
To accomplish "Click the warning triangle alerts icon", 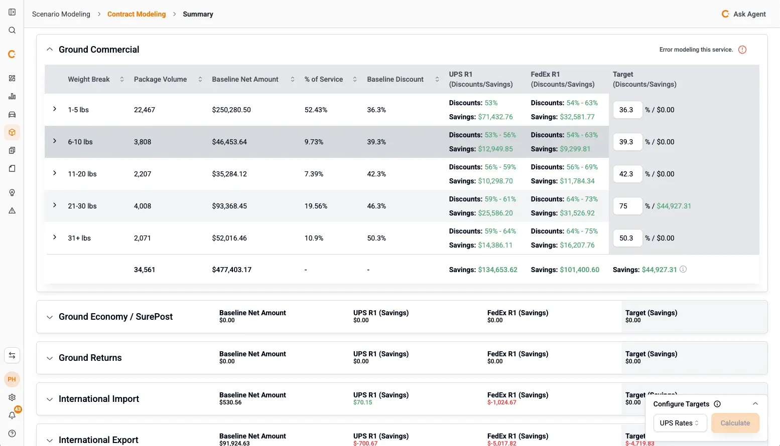I will 12,210.
